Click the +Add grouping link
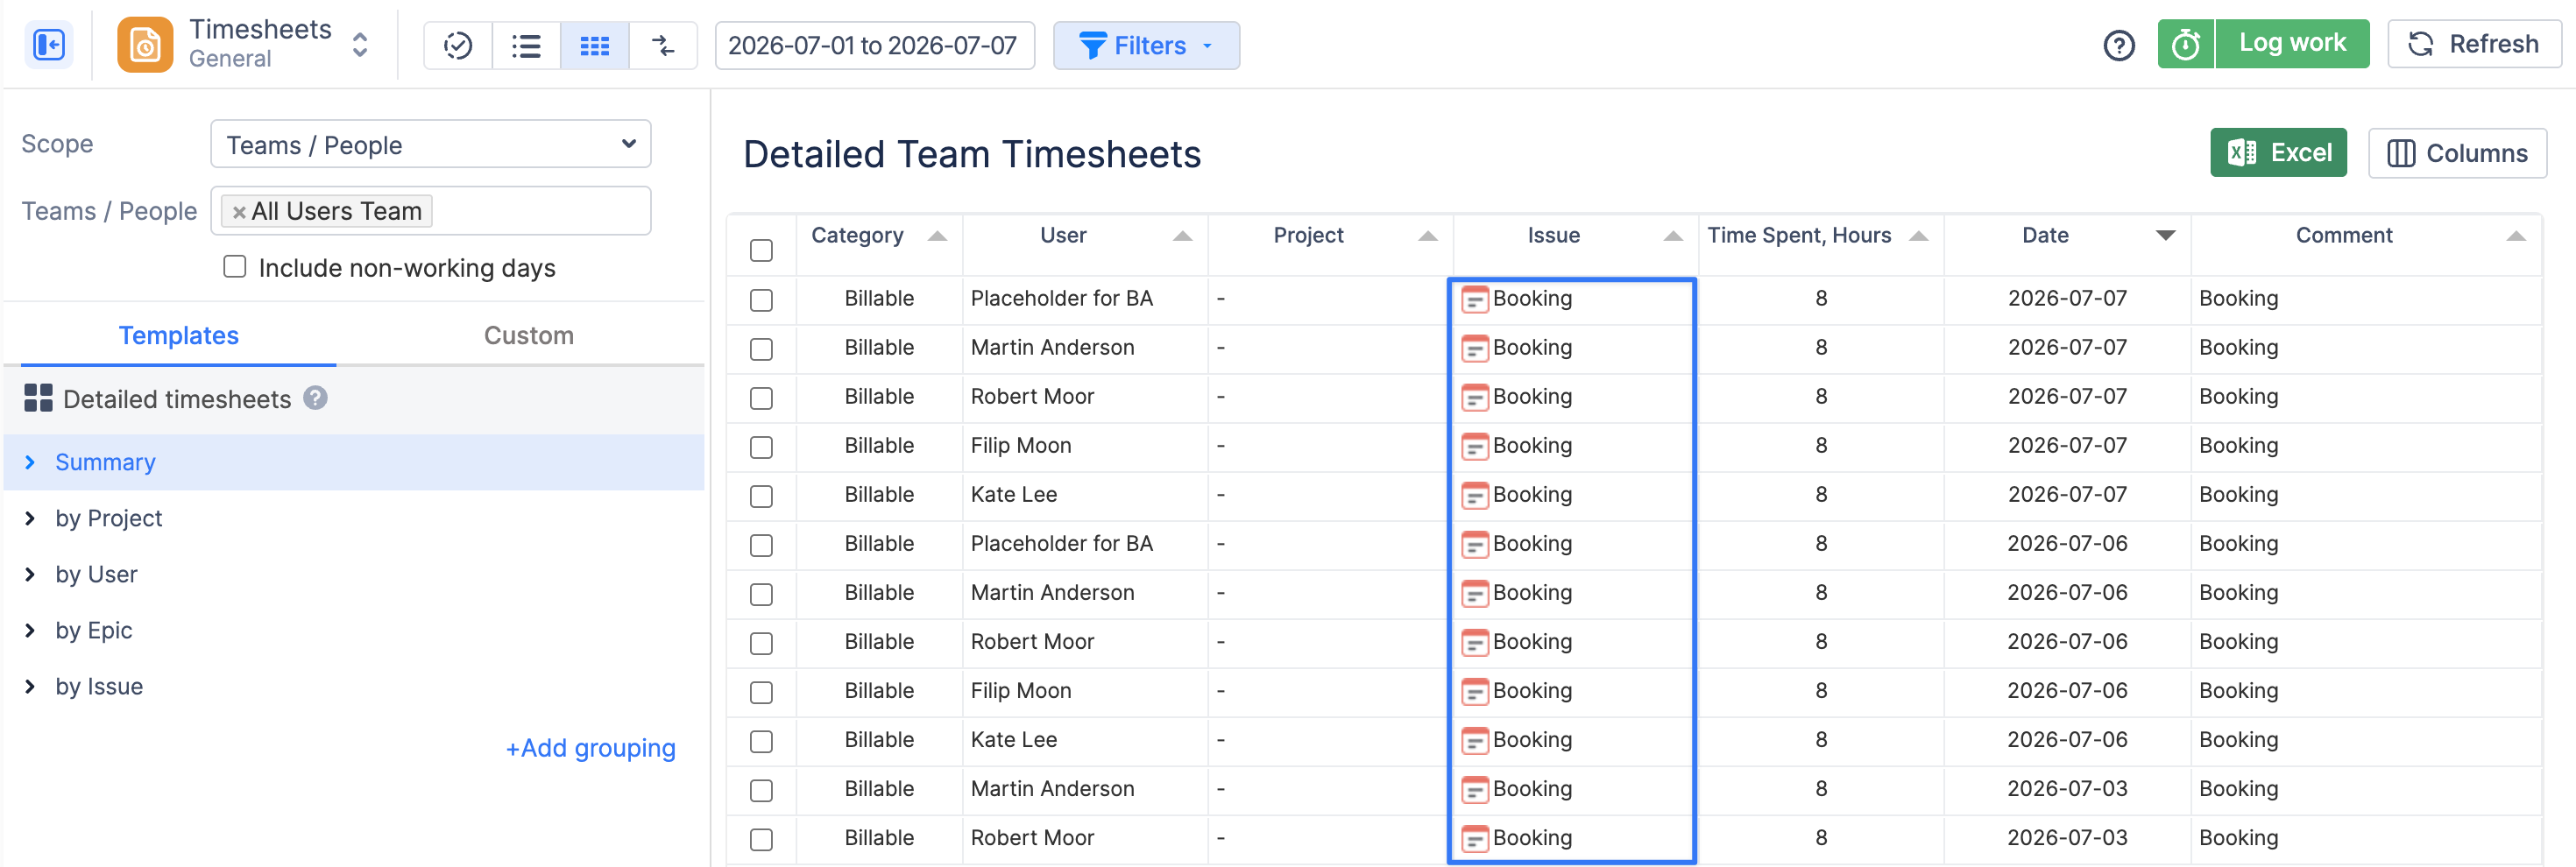This screenshot has height=867, width=2576. pos(590,747)
